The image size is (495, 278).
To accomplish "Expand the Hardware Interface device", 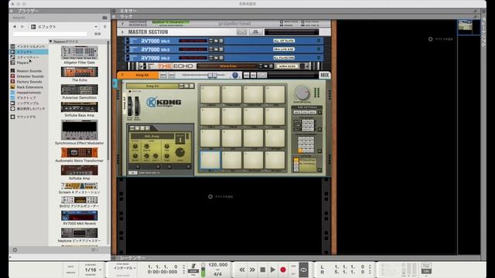I will [x=122, y=23].
